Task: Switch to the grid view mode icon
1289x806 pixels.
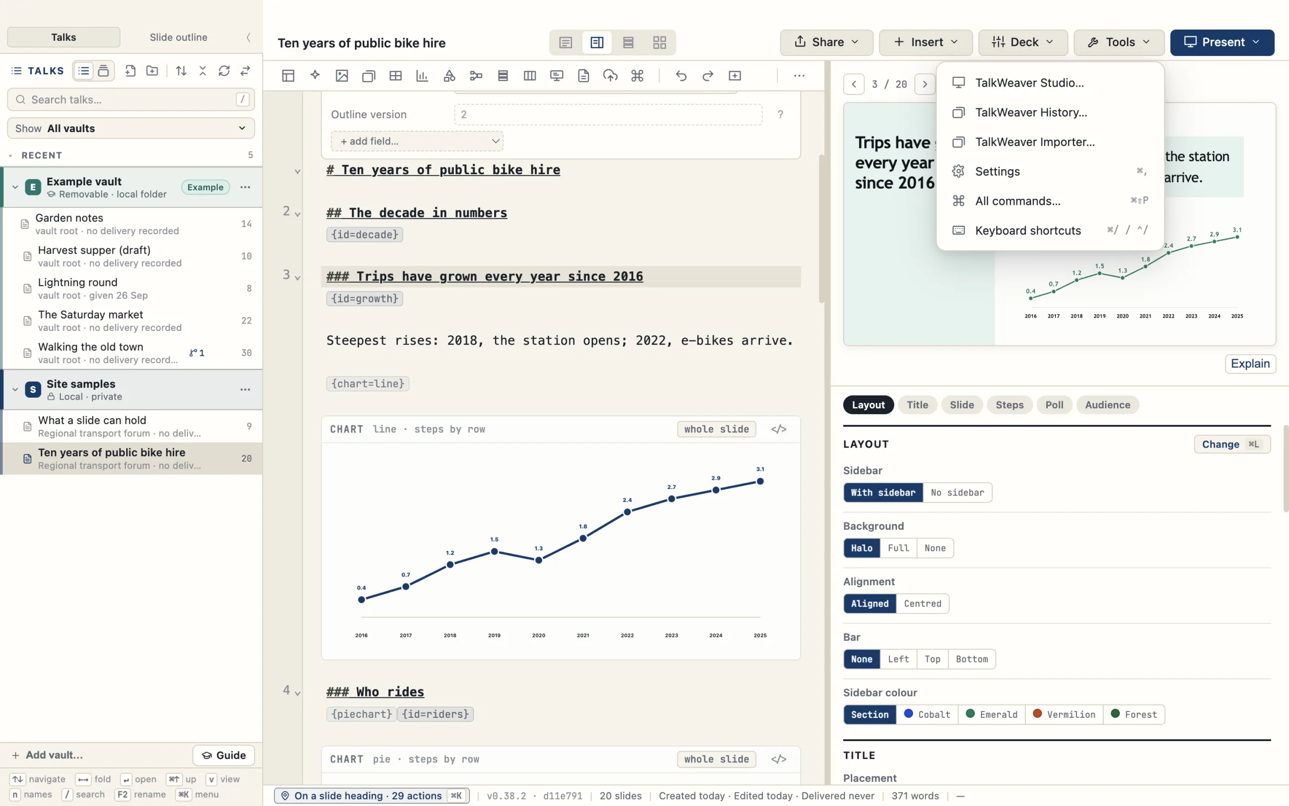Action: coord(660,42)
